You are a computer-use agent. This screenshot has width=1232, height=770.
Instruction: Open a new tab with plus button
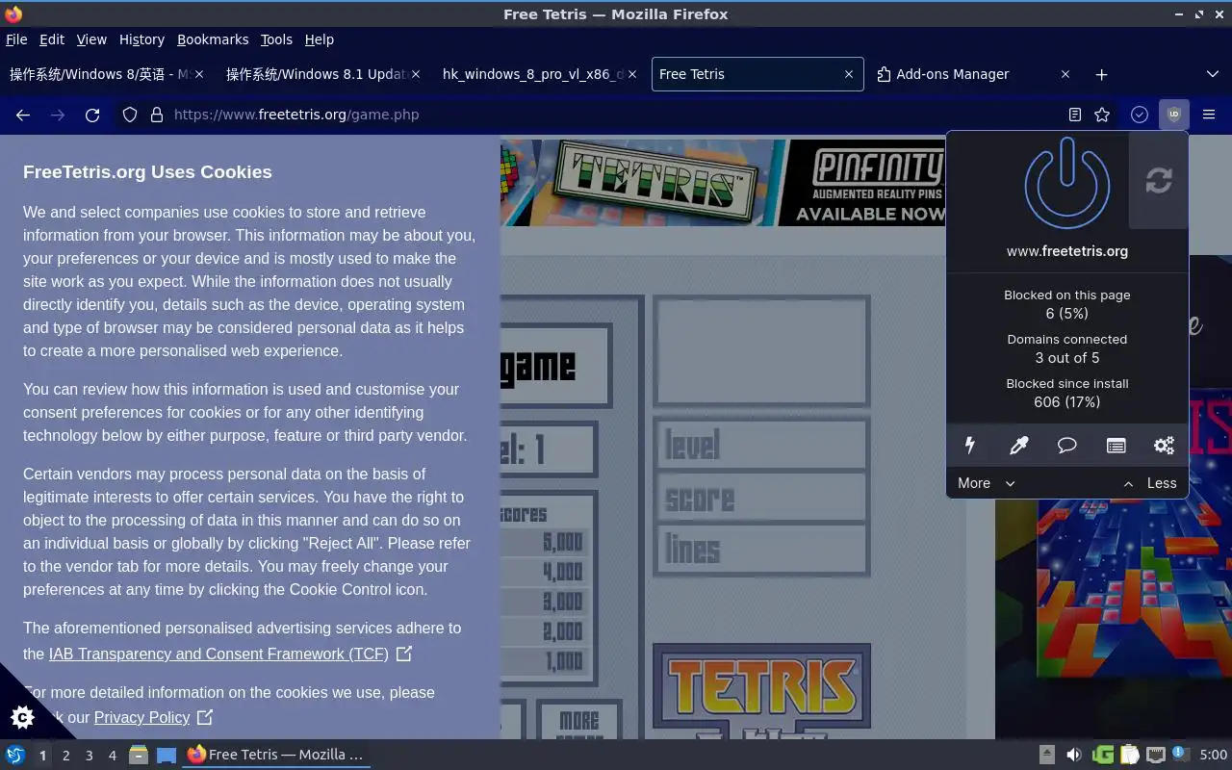point(1102,74)
